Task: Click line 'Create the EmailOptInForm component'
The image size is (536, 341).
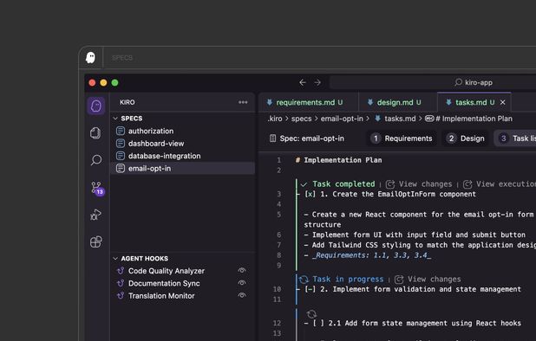Action: click(x=404, y=194)
